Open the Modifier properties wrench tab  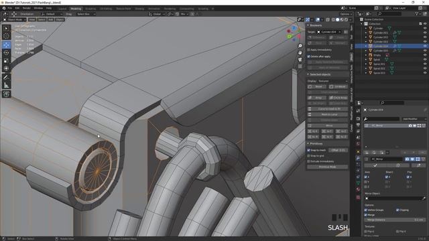click(358, 158)
